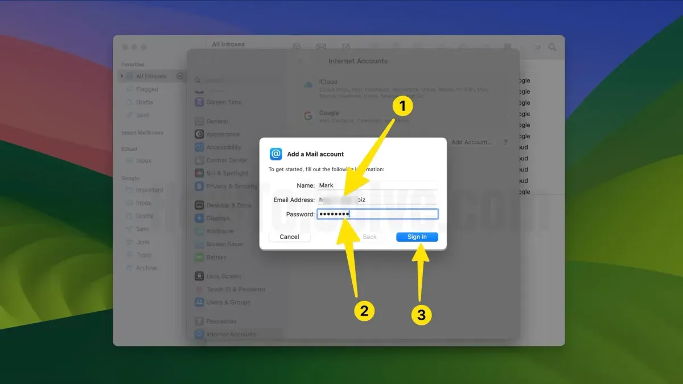Click the Sign In button
This screenshot has height=384, width=683.
[417, 237]
